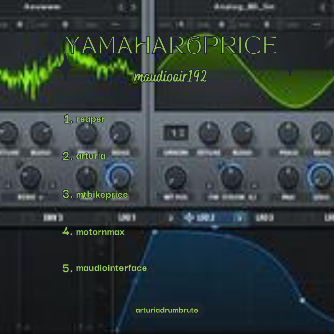Click the green sine waveform display
334x334 pixels.
[x=244, y=71]
